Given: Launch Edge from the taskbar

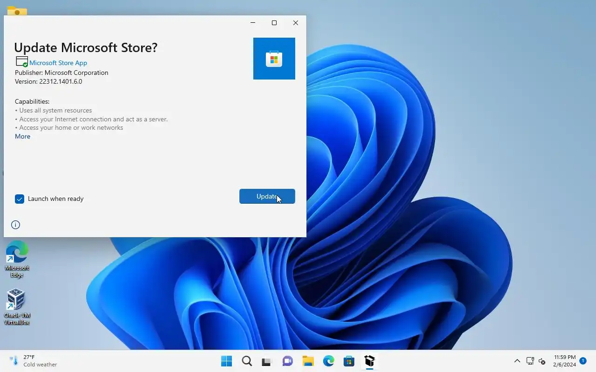Looking at the screenshot, I should 328,361.
